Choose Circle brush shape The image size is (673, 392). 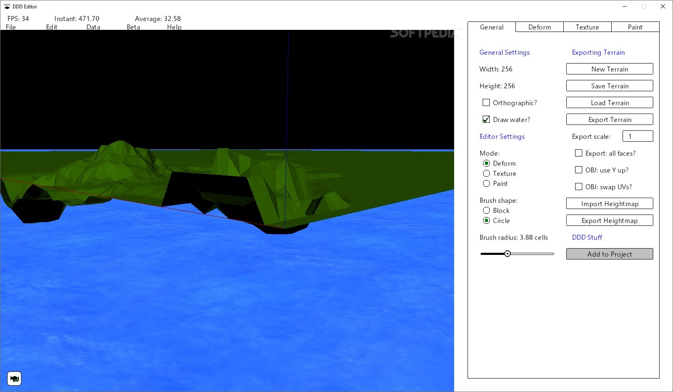[486, 220]
